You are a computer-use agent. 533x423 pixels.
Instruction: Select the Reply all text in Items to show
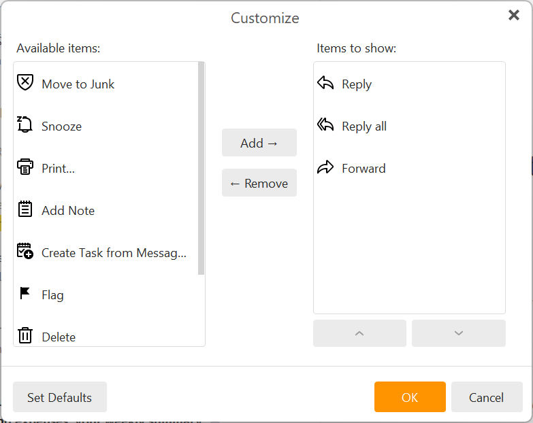pyautogui.click(x=364, y=126)
